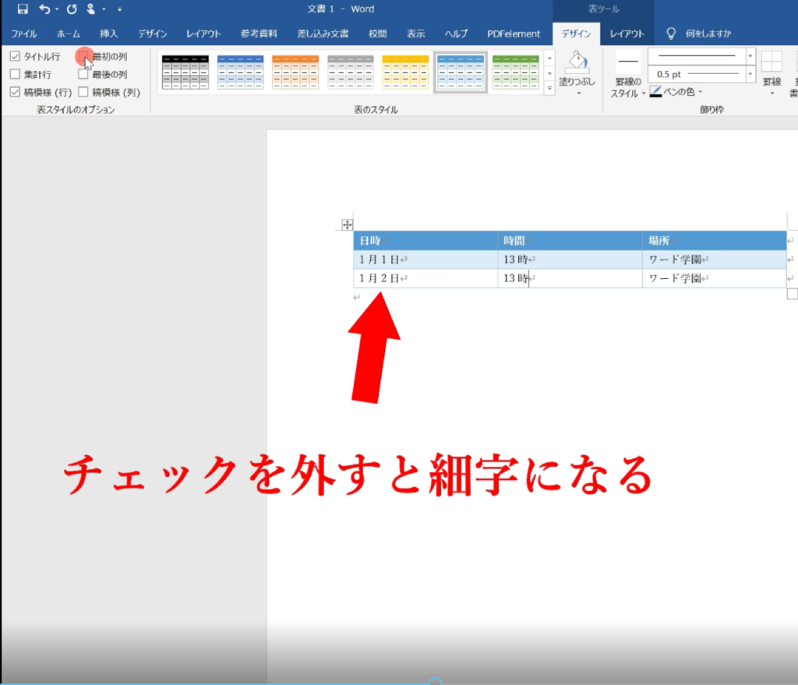The width and height of the screenshot is (798, 685).
Task: Select the orange table style thumbnail
Action: click(295, 72)
